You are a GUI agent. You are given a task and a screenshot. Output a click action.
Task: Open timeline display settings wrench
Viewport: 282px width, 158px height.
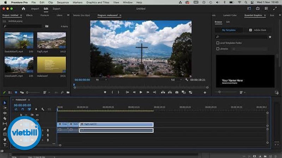tap(43, 109)
